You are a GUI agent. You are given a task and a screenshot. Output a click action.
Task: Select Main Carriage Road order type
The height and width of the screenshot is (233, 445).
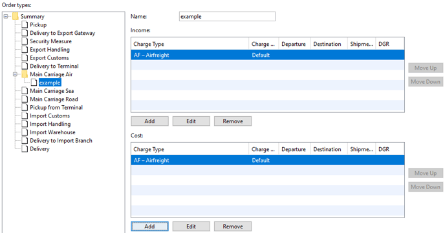pyautogui.click(x=54, y=99)
